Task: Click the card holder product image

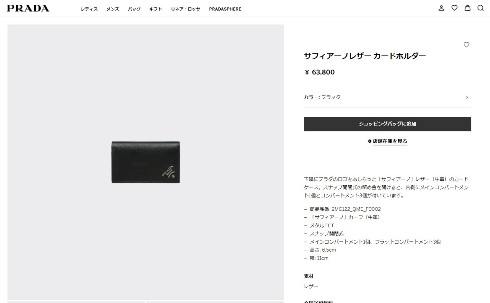Action: [146, 162]
